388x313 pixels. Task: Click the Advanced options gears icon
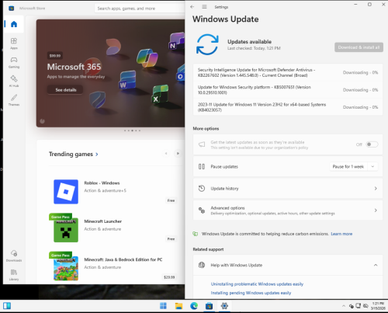click(x=202, y=210)
